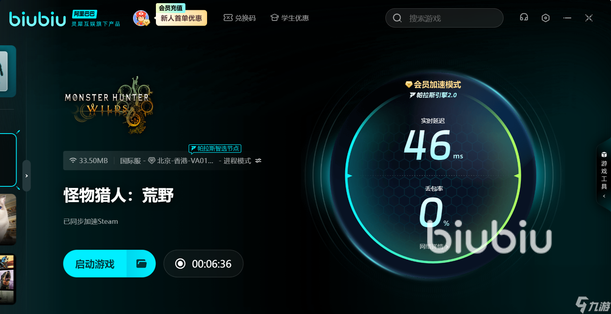Open the settings hexagon icon
The image size is (611, 314).
[x=546, y=18]
